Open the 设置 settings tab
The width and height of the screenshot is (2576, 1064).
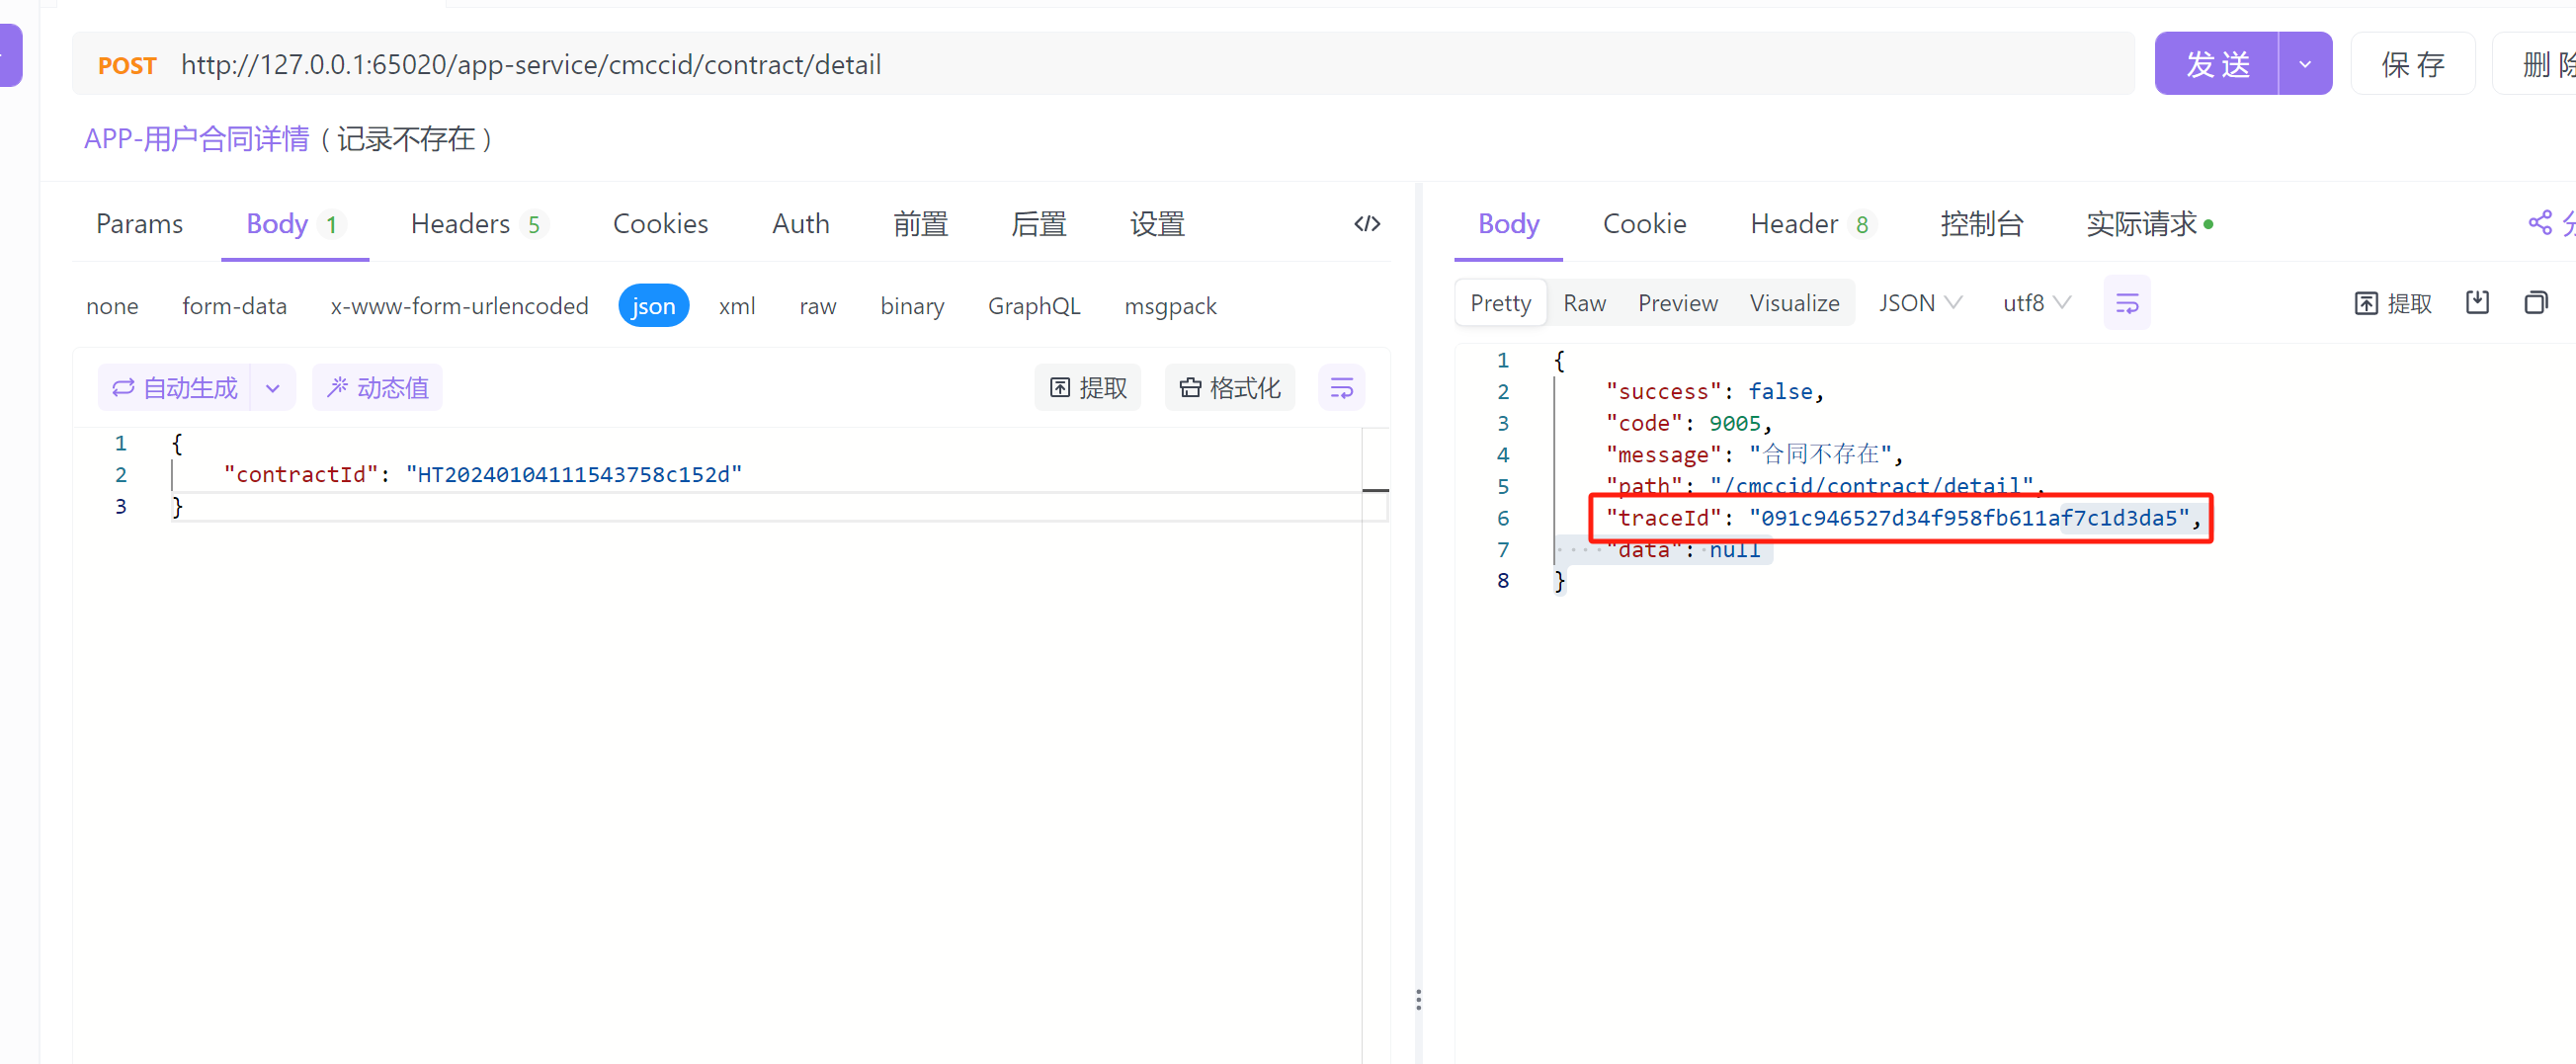pos(1157,223)
